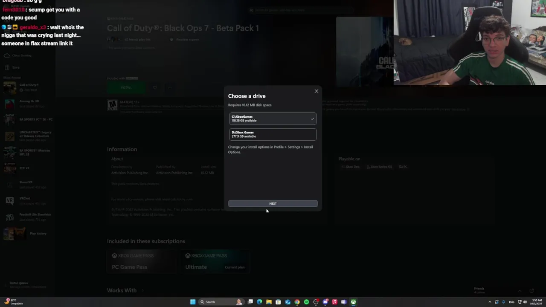Open EA SPORTS FC 26 in sidebar
The height and width of the screenshot is (307, 546).
(x=27, y=119)
